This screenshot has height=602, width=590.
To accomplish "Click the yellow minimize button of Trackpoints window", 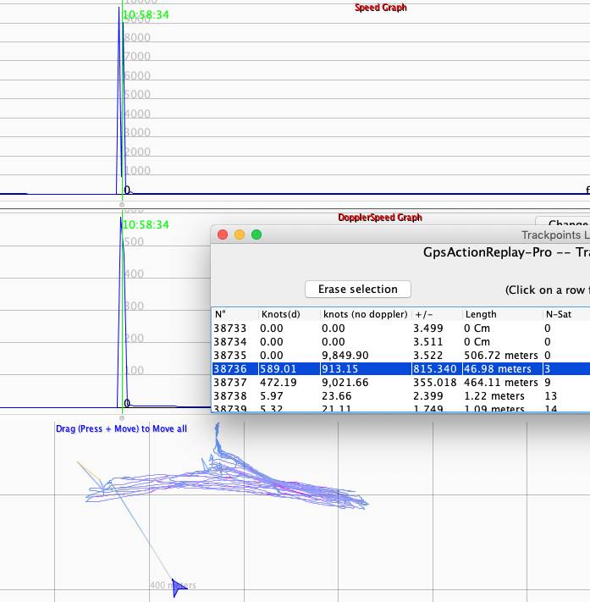I will point(240,235).
